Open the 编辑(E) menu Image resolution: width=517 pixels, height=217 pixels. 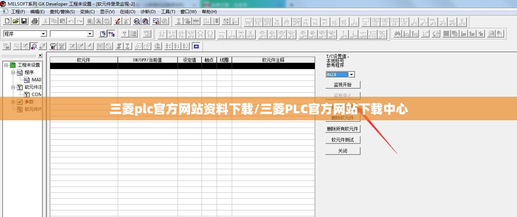(37, 11)
